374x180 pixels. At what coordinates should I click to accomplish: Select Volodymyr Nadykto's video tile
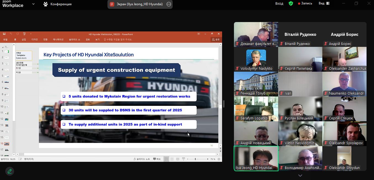pyautogui.click(x=256, y=59)
